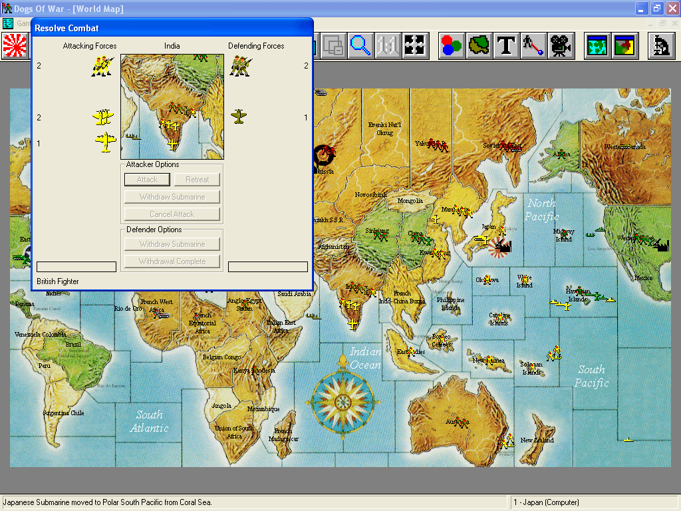Click defender's Withdraw Submarine button

pos(172,244)
